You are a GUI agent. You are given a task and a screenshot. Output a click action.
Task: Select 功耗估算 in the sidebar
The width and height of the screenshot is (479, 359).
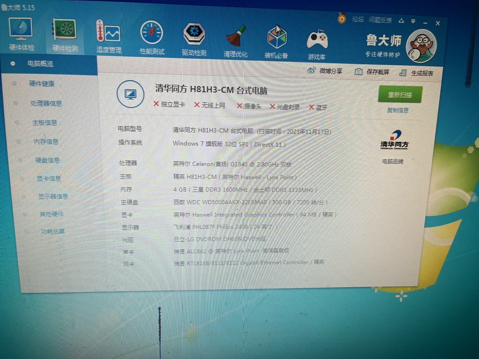(53, 232)
